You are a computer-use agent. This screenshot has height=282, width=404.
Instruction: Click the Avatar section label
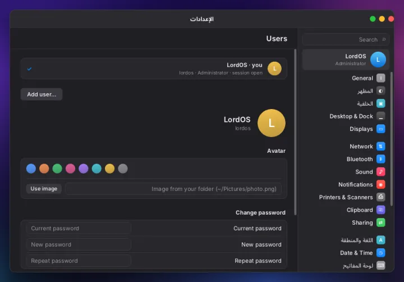point(276,151)
